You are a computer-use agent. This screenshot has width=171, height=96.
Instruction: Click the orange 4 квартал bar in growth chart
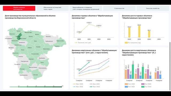coord(156,75)
